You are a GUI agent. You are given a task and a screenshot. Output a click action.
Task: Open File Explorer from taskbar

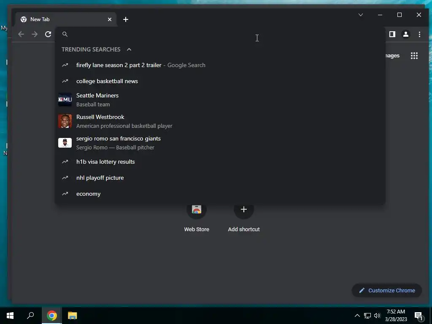pyautogui.click(x=72, y=316)
